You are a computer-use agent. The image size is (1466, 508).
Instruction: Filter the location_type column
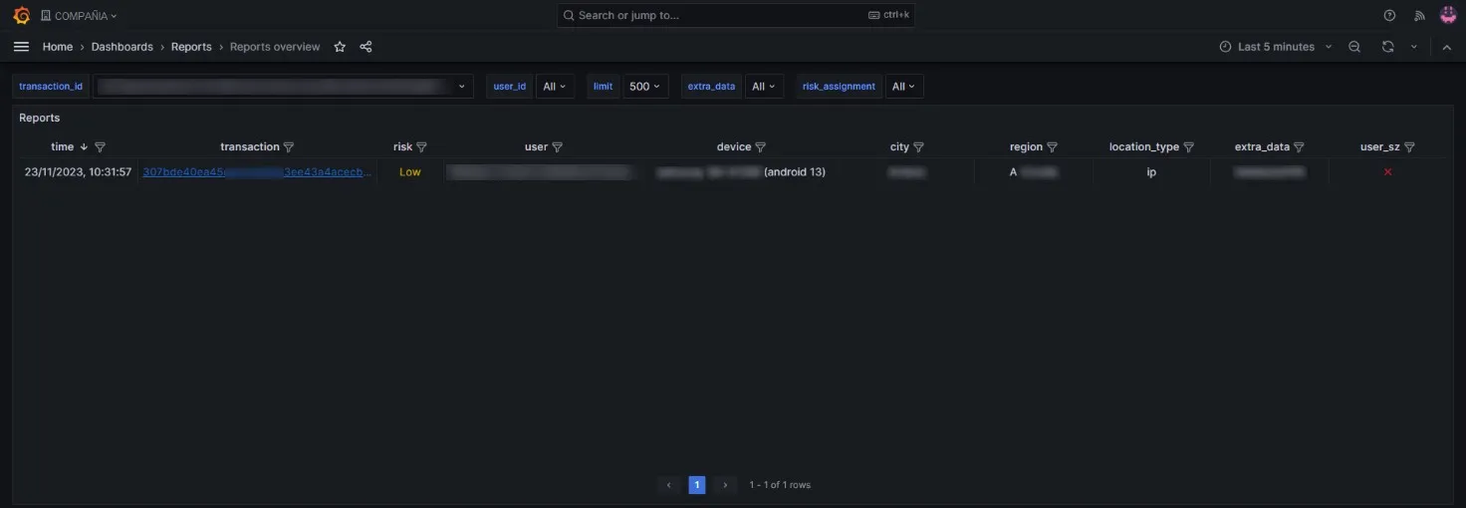[1188, 147]
